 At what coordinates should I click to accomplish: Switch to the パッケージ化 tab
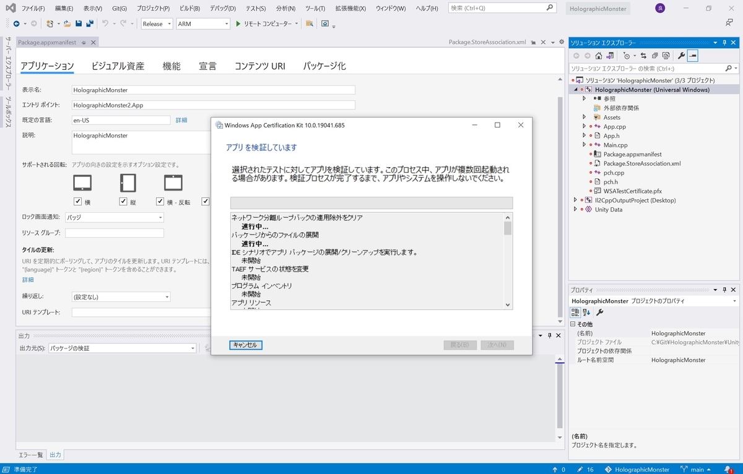pos(324,66)
